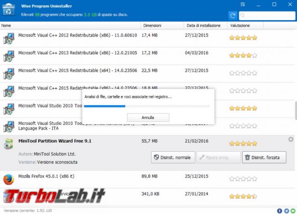Viewport: 297px width, 214px height.
Task: Click Disinst. normale button
Action: pos(173,157)
